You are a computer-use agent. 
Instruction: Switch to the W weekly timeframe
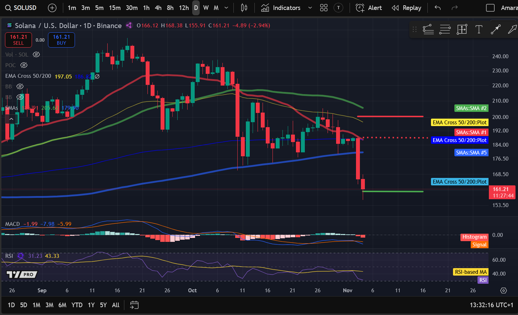point(206,7)
